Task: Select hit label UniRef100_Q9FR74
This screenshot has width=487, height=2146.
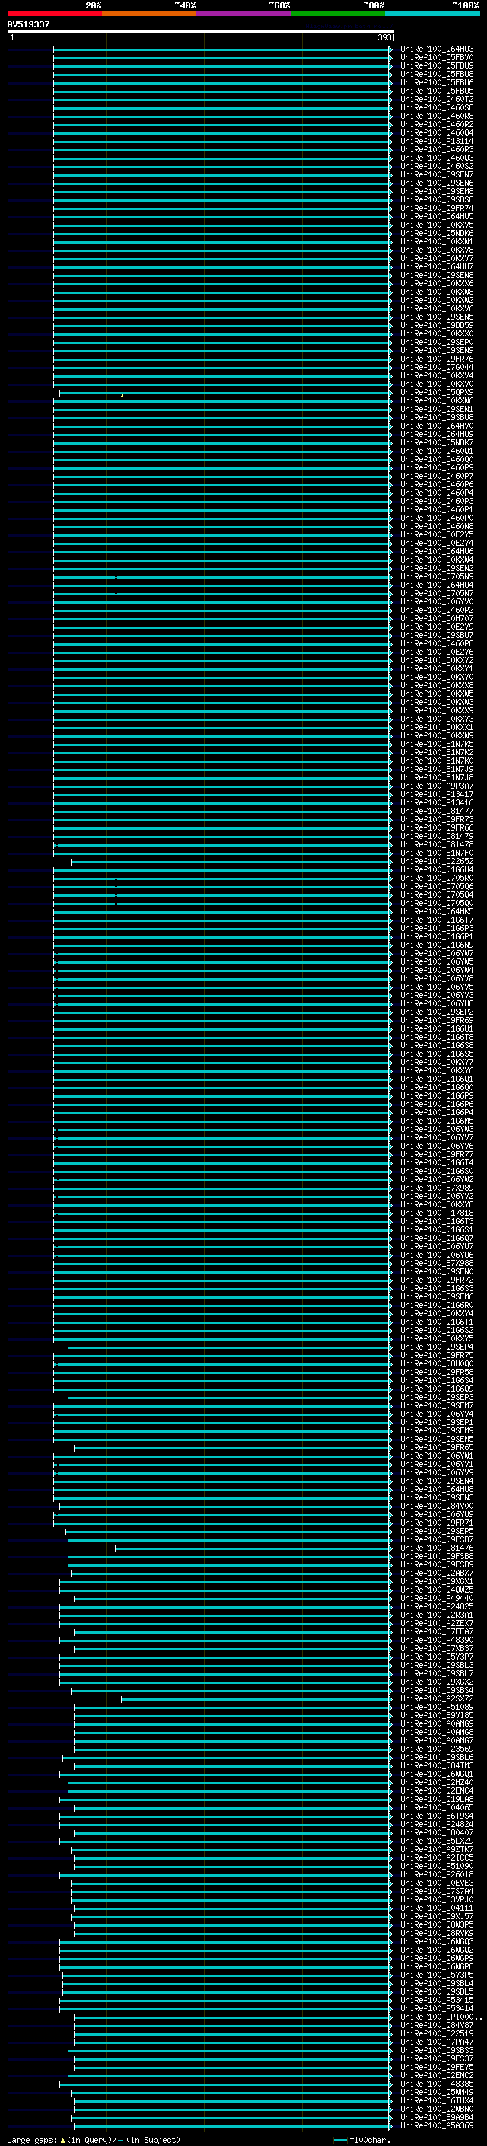Action: 437,209
